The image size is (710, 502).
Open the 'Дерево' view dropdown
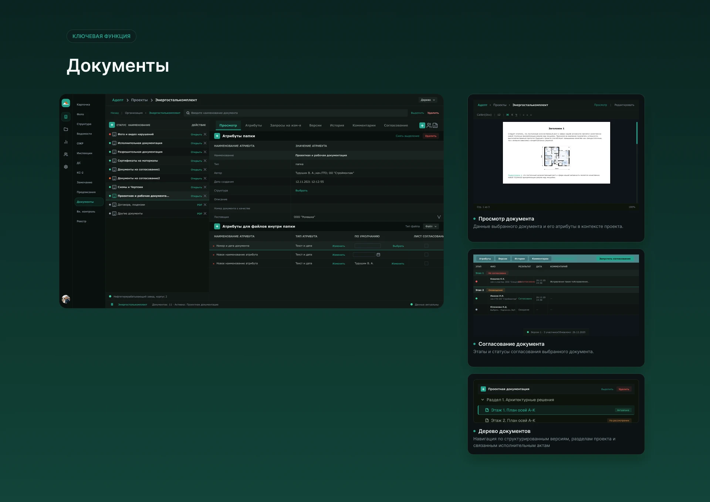428,100
